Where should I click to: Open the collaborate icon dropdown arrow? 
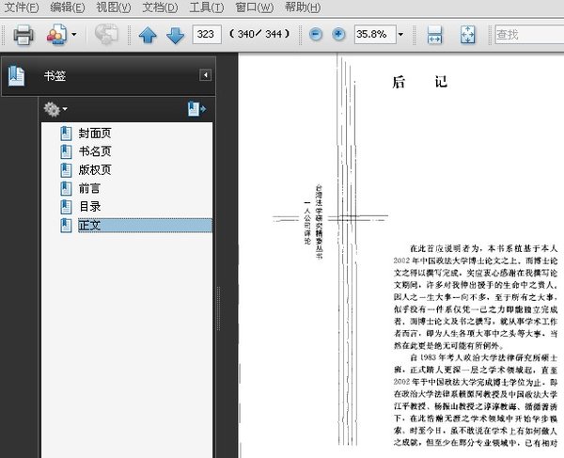click(x=73, y=36)
